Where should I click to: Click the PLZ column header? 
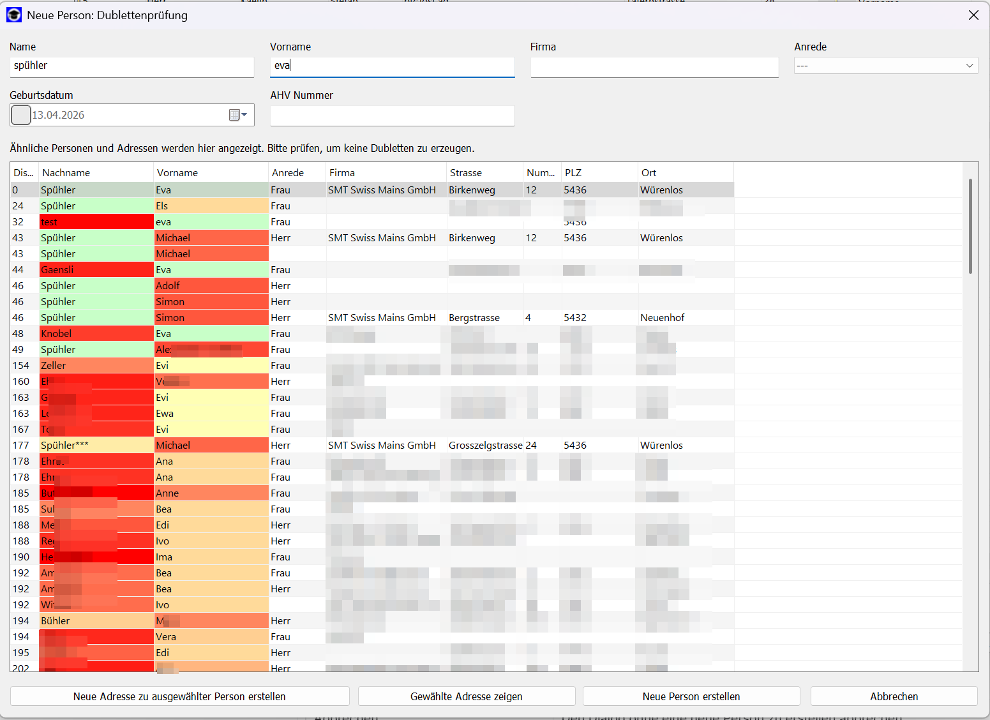[599, 172]
